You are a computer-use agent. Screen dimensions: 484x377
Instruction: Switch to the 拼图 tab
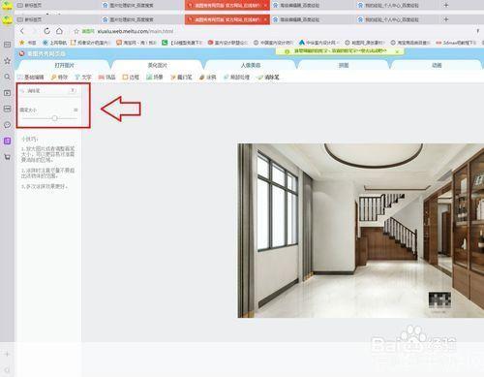coord(344,65)
